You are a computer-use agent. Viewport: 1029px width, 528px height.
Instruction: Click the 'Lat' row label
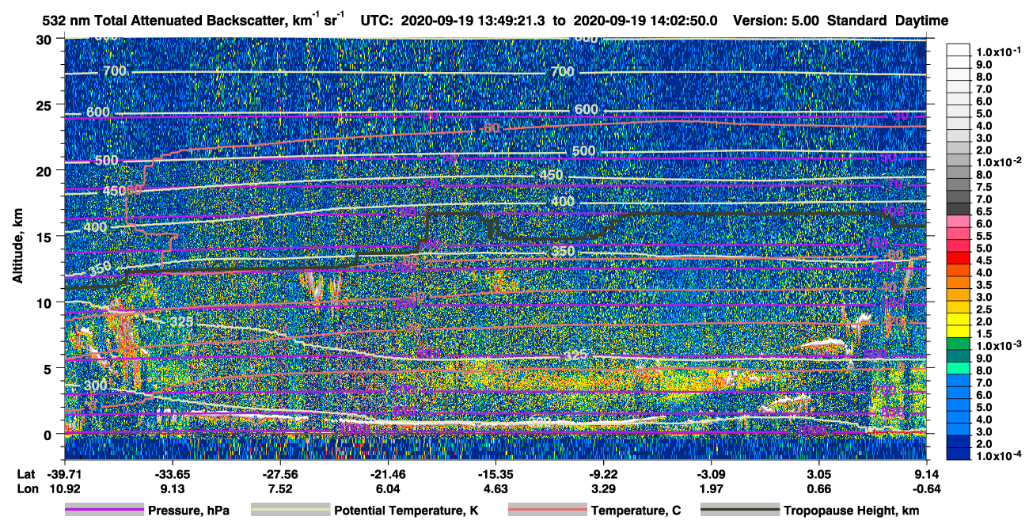[26, 473]
